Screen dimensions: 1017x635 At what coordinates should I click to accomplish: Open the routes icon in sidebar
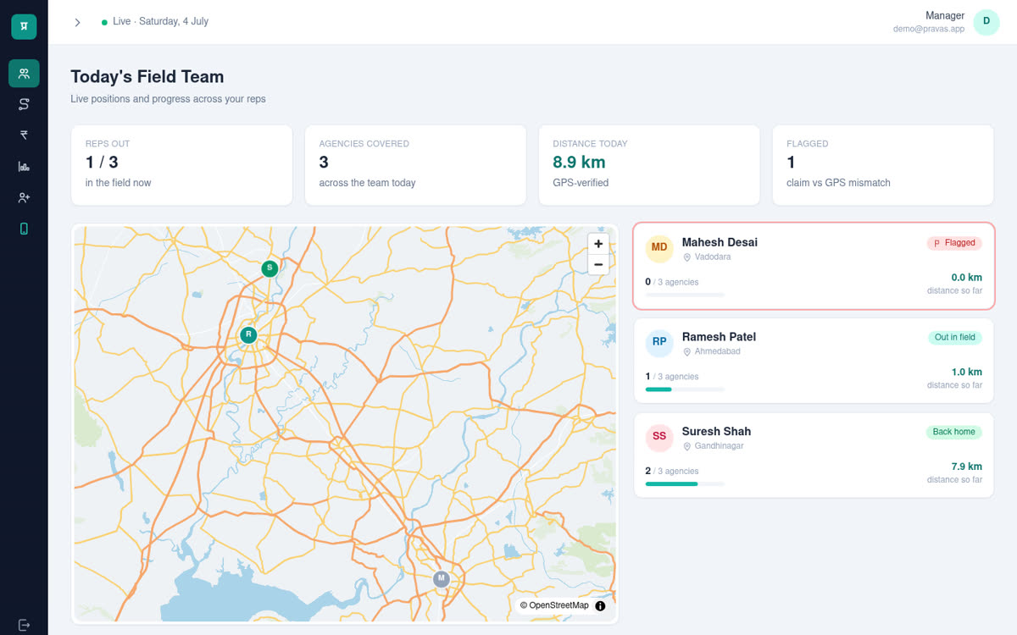24,104
